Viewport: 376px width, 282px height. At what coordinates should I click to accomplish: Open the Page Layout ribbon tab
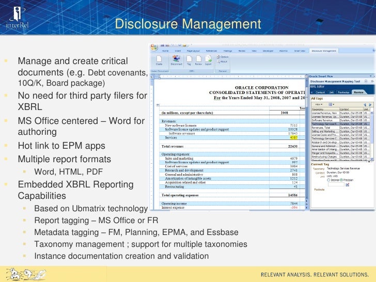(x=193, y=51)
